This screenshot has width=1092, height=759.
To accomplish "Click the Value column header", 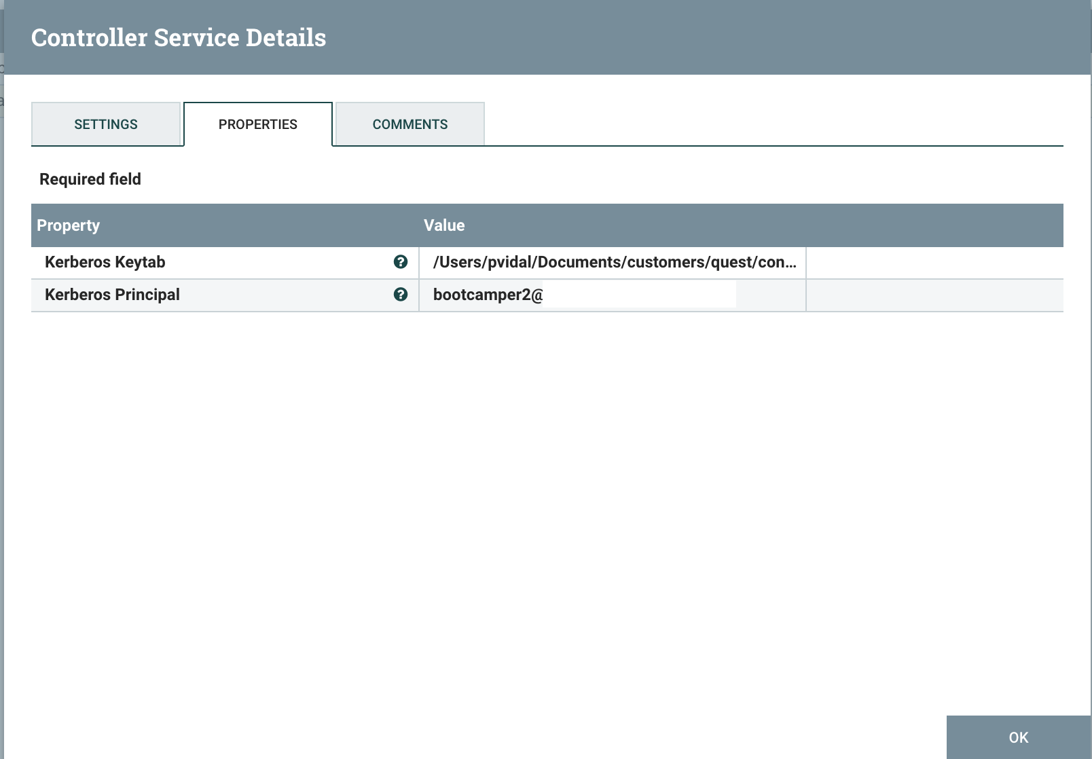I will [443, 225].
